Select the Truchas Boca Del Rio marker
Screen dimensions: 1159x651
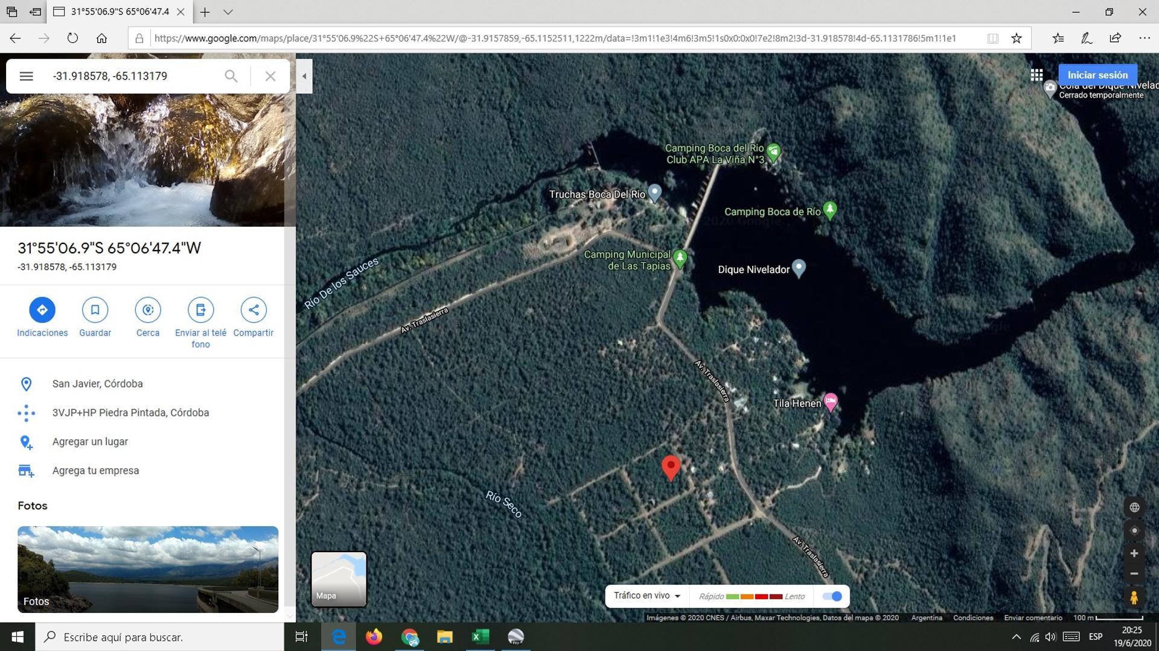point(654,193)
